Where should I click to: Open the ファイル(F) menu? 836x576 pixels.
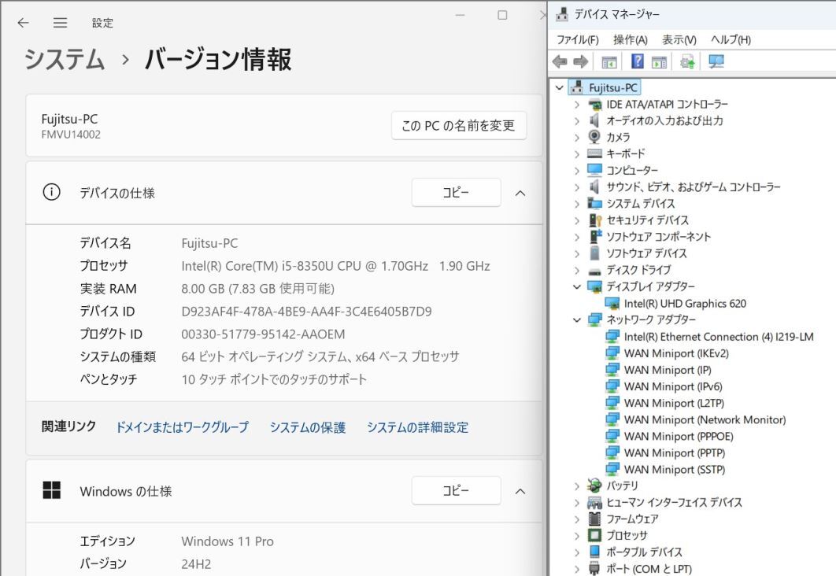[578, 40]
